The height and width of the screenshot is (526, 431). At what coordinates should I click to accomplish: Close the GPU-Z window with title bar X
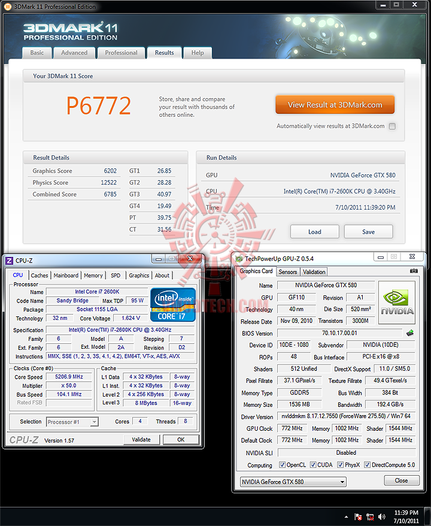pos(412,256)
